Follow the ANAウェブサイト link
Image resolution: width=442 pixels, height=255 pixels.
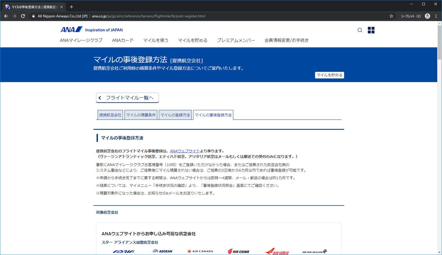(185, 151)
